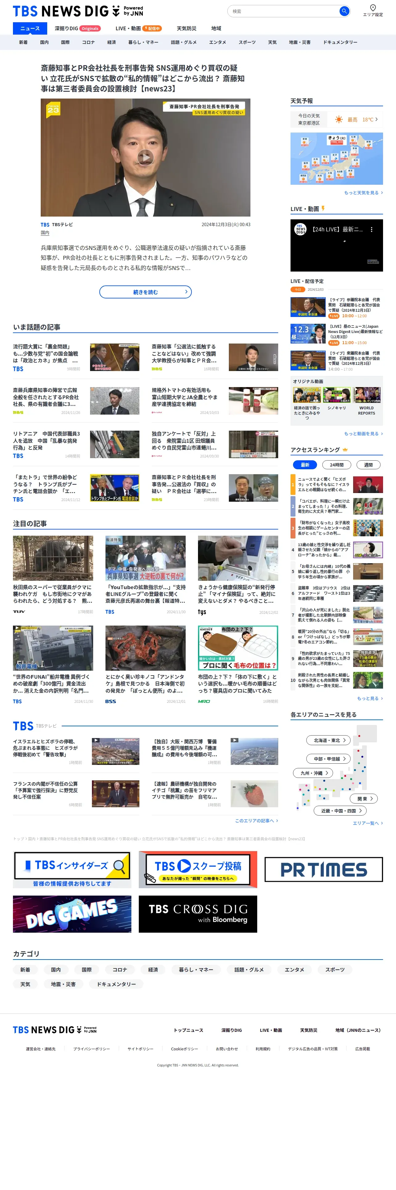
Task: Expand the 関東 area button
Action: click(364, 799)
